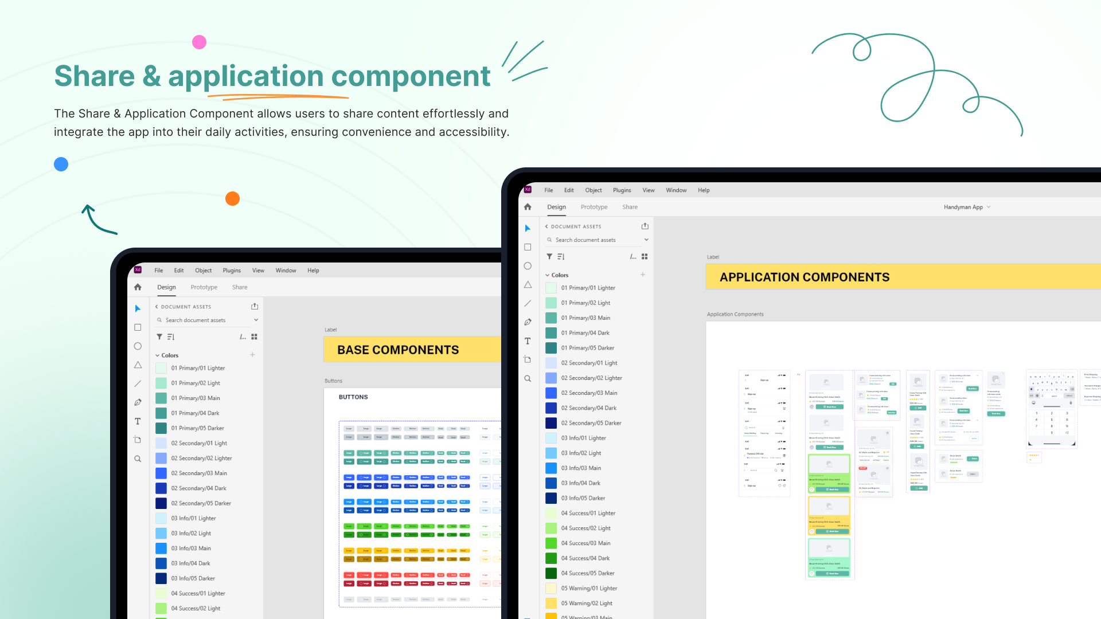Click share icon beside Document Assets in right window

[x=645, y=226]
